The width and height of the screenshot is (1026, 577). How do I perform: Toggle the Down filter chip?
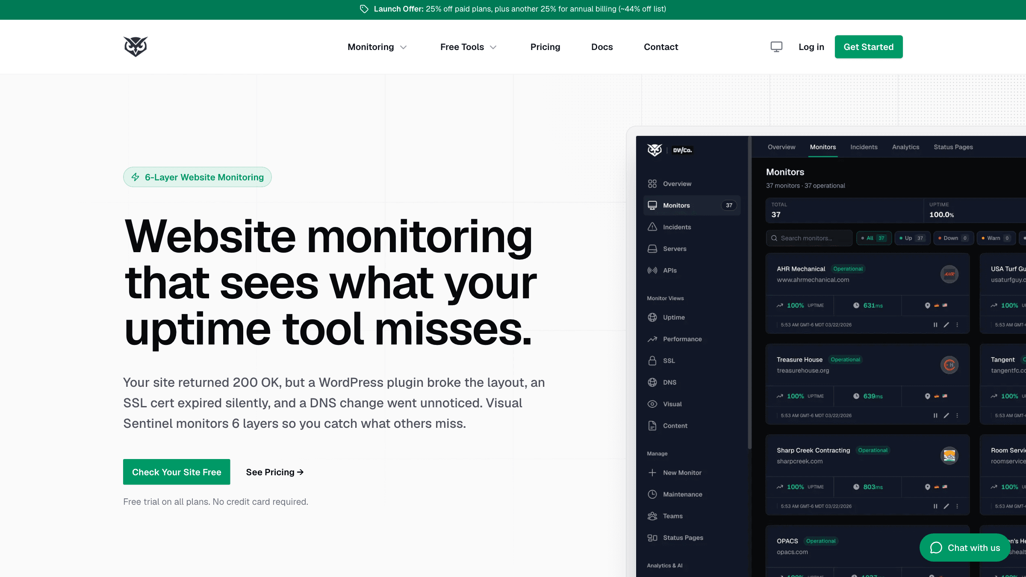tap(952, 238)
